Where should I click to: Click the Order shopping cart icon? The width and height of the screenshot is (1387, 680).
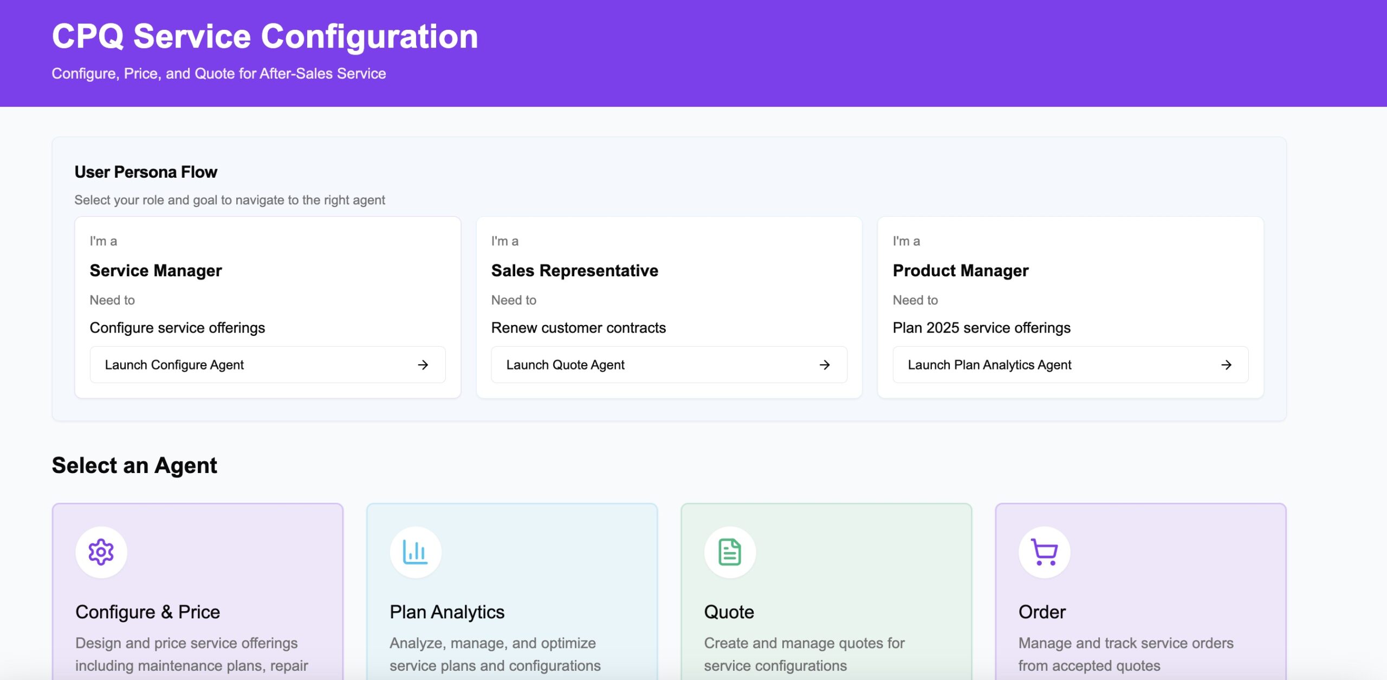click(x=1044, y=552)
